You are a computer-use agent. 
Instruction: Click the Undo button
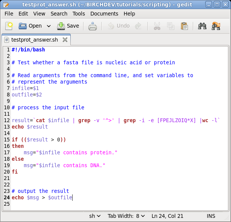pyautogui.click(x=119, y=26)
